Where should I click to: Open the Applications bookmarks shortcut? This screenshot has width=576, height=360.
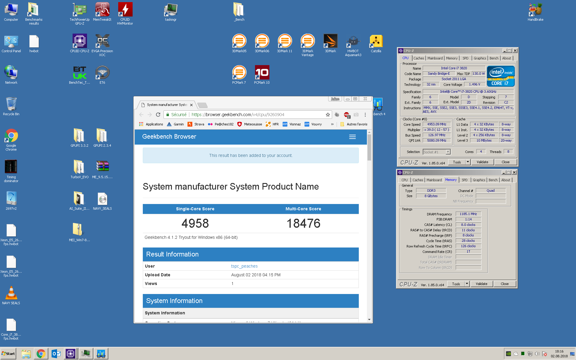(151, 124)
